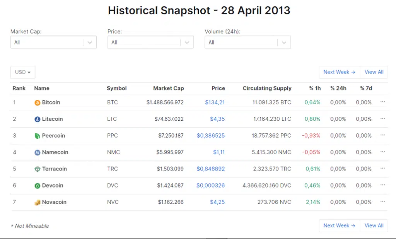Click circulating supply 4.366.620.160 DVC
This screenshot has height=239, width=396.
click(267, 186)
